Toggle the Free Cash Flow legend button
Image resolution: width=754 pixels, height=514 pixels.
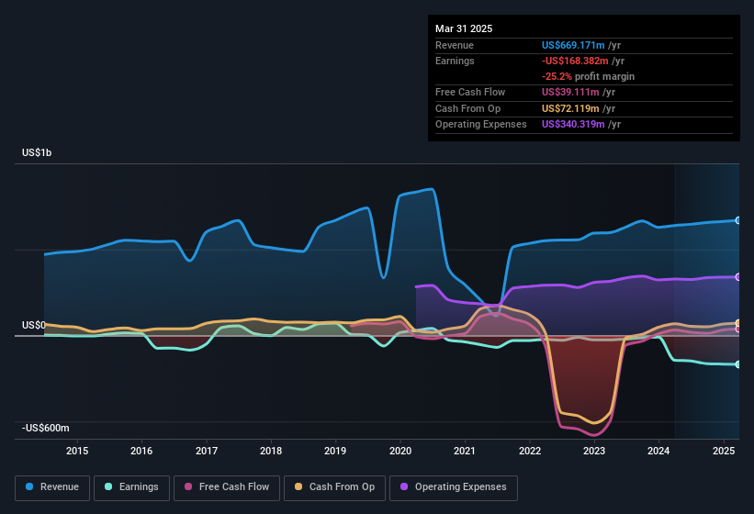[x=227, y=487]
